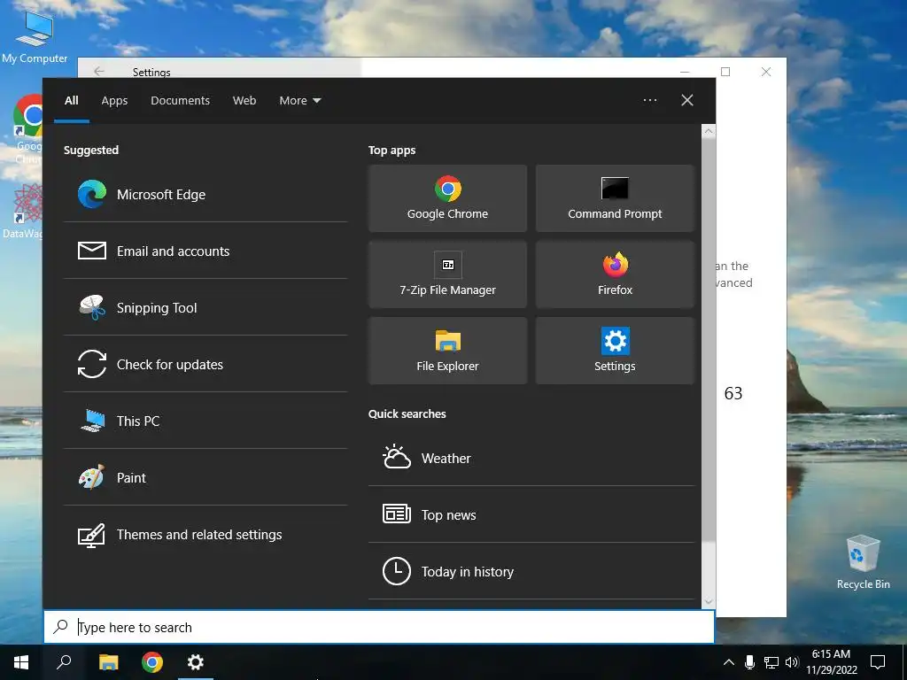The height and width of the screenshot is (680, 907).
Task: Run the Weather quick search
Action: pyautogui.click(x=531, y=458)
